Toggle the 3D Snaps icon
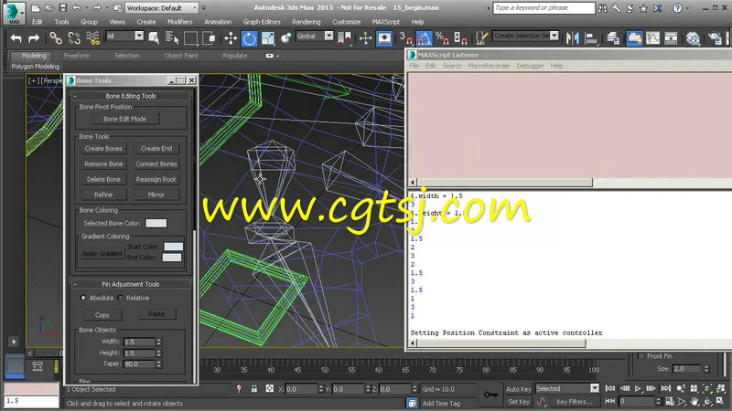Screen dimensions: 732x411 (405, 38)
